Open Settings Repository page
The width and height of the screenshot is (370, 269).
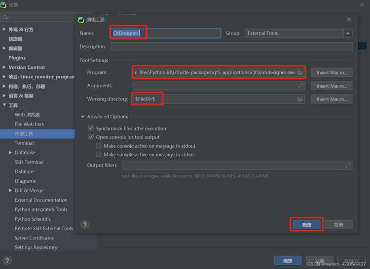(36, 247)
